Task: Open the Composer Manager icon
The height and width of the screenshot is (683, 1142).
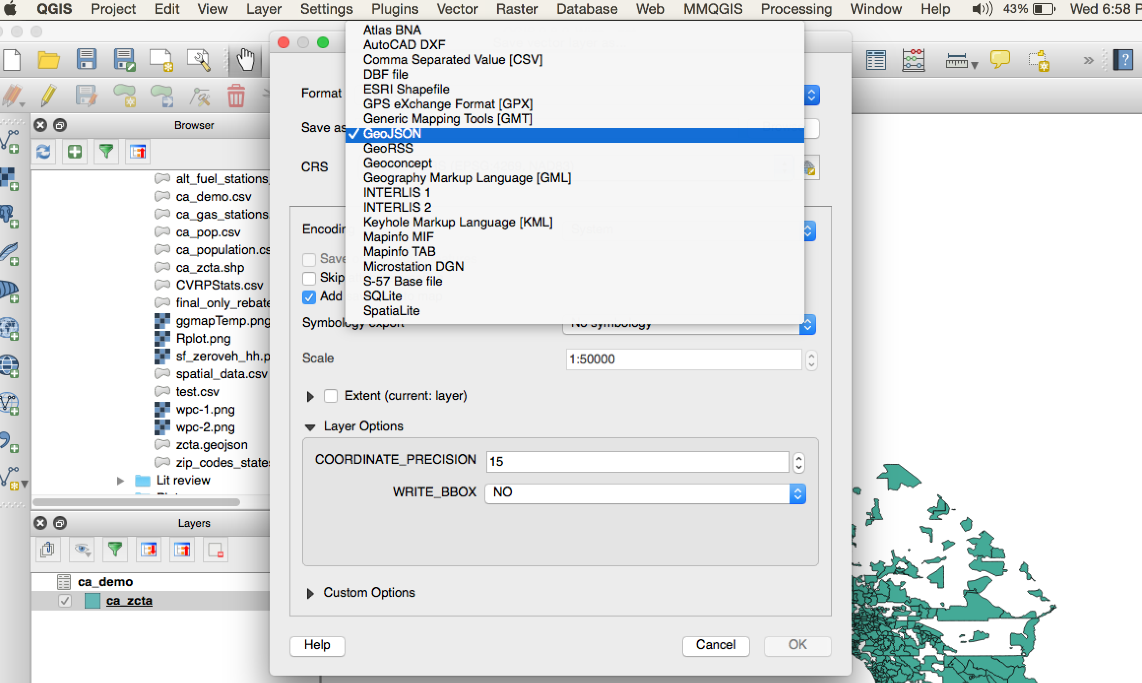Action: tap(199, 60)
